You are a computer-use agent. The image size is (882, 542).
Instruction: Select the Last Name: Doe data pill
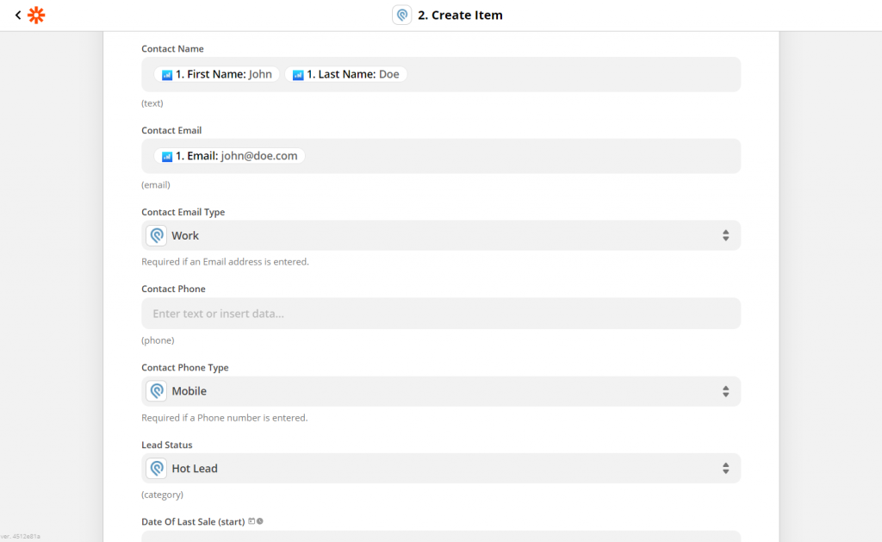pyautogui.click(x=346, y=74)
